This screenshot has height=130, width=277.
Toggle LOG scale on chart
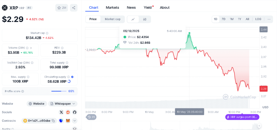pos(258,19)
